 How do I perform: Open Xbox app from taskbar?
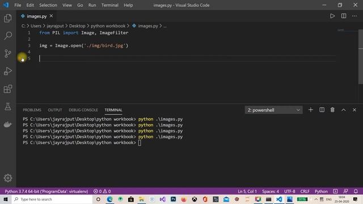tap(195, 199)
